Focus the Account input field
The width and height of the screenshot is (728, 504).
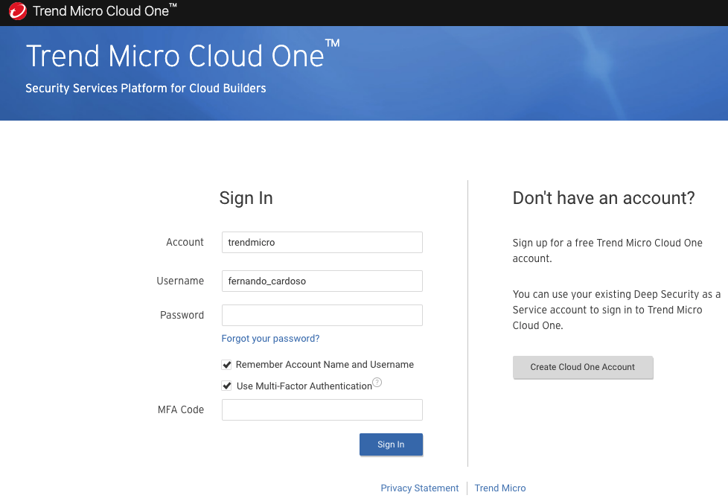[322, 243]
